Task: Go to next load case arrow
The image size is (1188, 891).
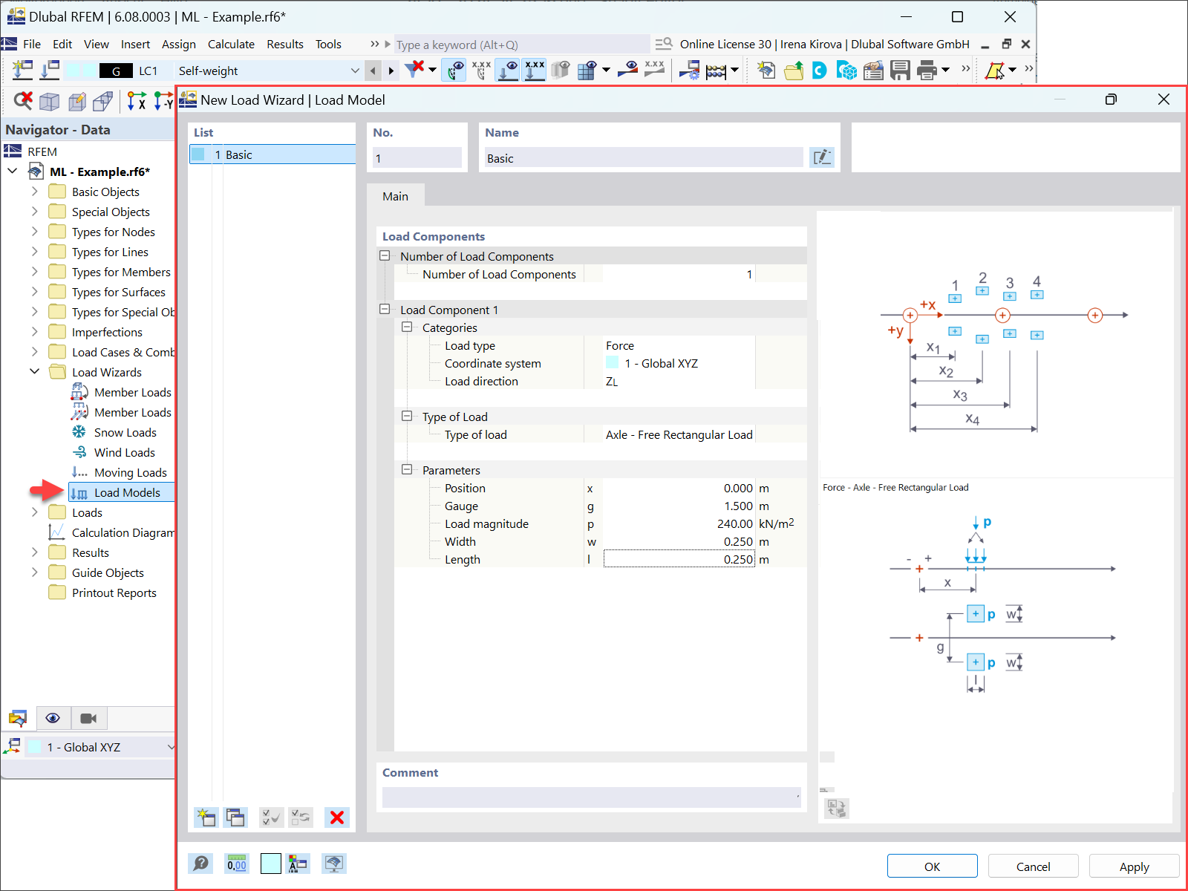Action: [x=391, y=71]
